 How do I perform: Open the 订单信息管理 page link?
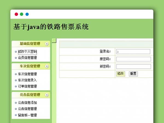pos(27,86)
